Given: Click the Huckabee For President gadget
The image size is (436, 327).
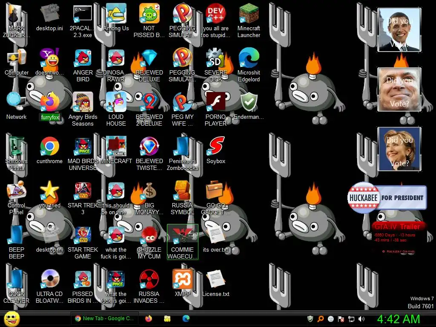Looking at the screenshot, I should (387, 198).
